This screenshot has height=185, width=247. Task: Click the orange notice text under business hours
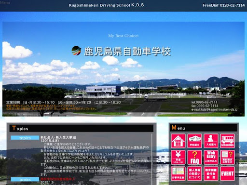[52, 107]
